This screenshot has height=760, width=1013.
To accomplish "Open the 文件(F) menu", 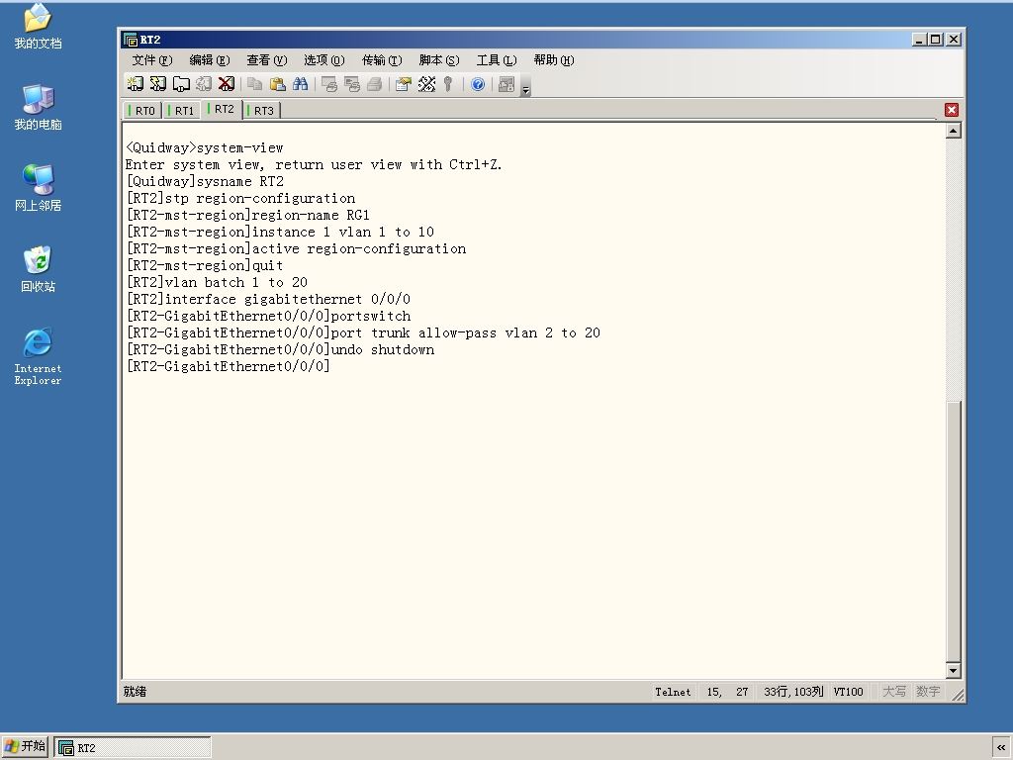I will click(152, 60).
